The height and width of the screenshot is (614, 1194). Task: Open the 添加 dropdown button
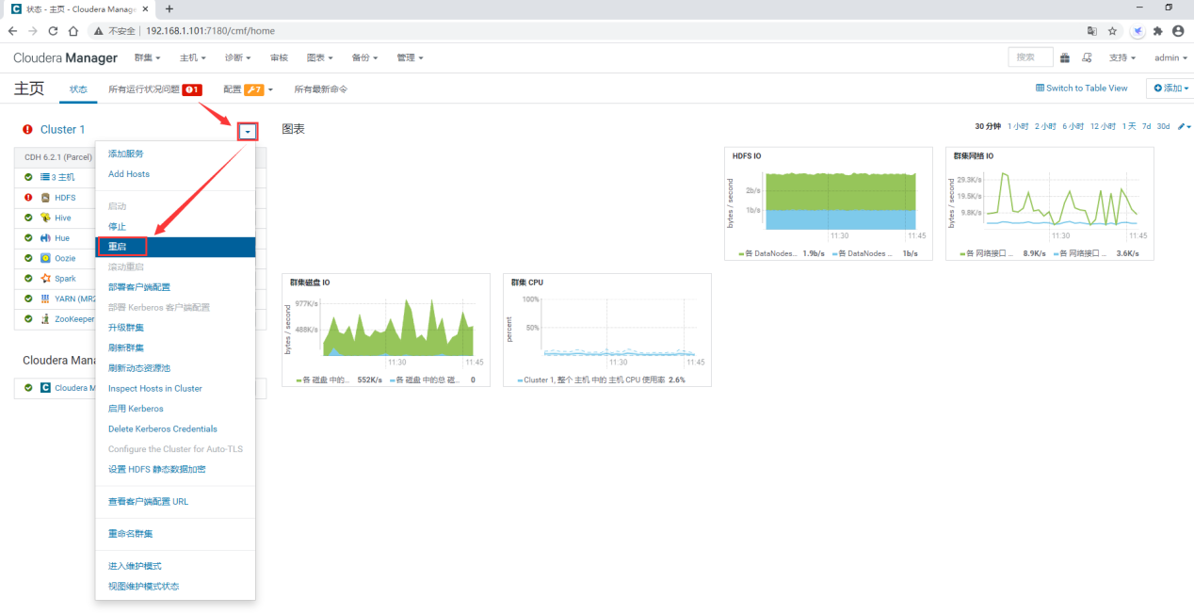[x=1171, y=88]
